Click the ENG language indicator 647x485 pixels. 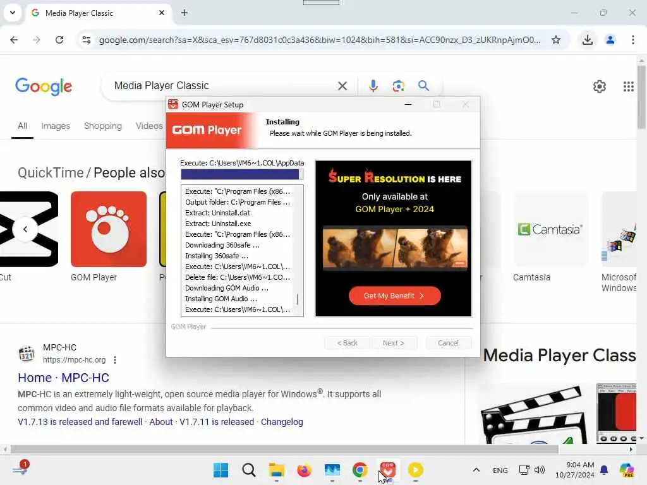(500, 470)
